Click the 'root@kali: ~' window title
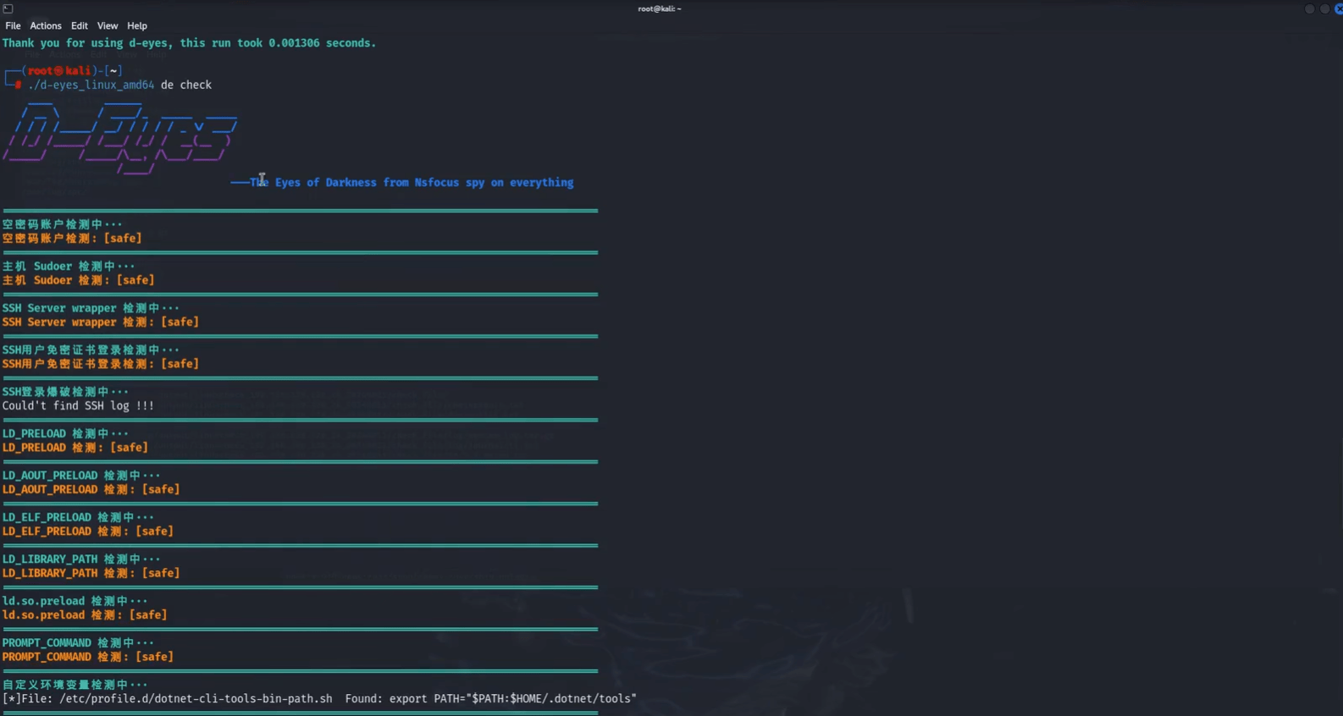Screen dimensions: 1343x716 [x=660, y=8]
